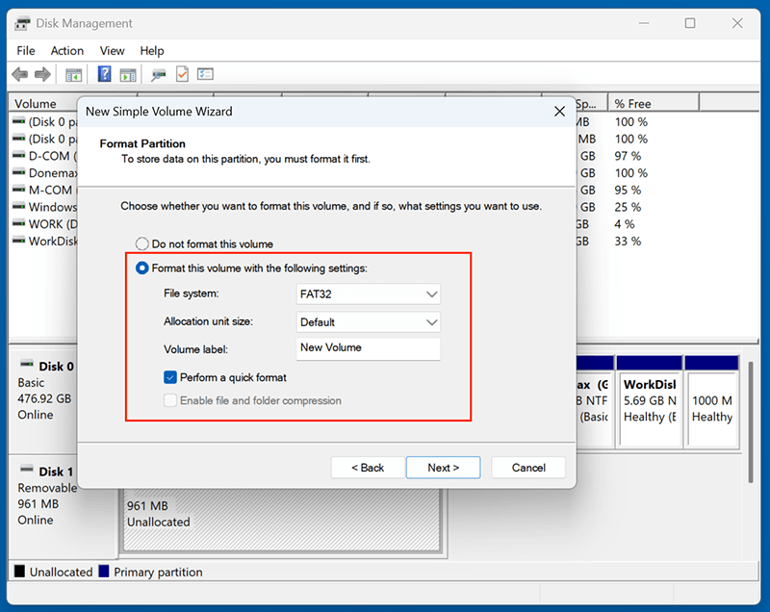This screenshot has height=612, width=770.
Task: Expand the Allocation unit size dropdown
Action: [x=369, y=322]
